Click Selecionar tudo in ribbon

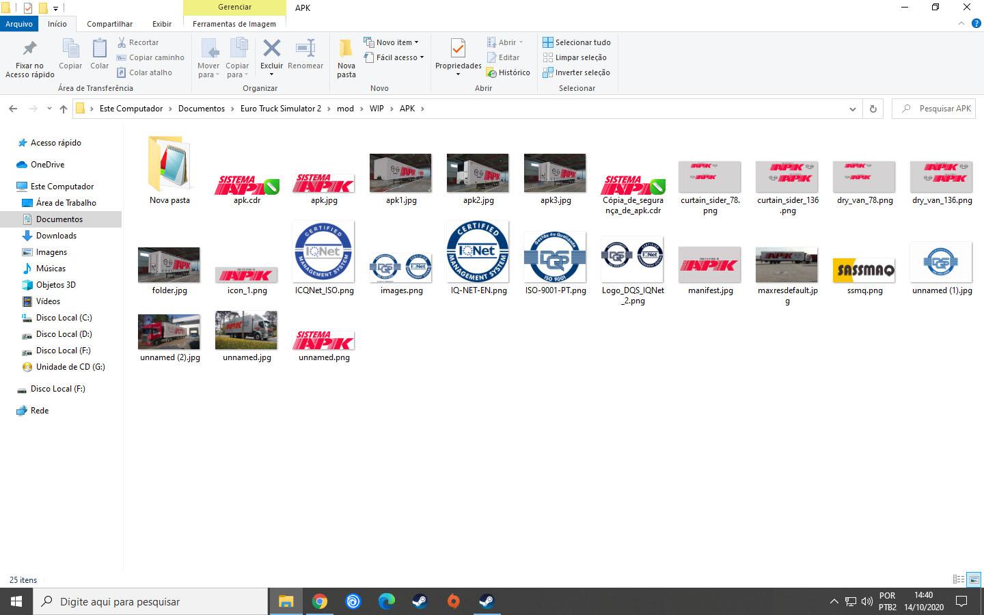point(576,42)
